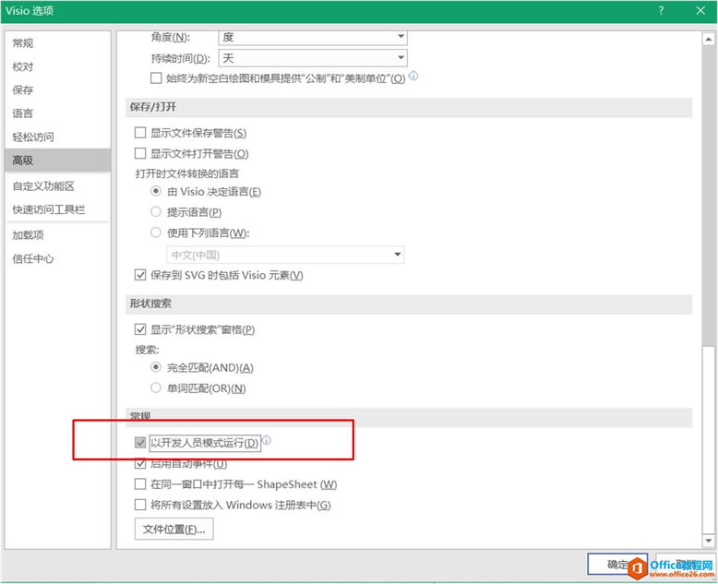This screenshot has height=584, width=718.
Task: Select 由 Visio 决定语言 radio
Action: pos(156,191)
